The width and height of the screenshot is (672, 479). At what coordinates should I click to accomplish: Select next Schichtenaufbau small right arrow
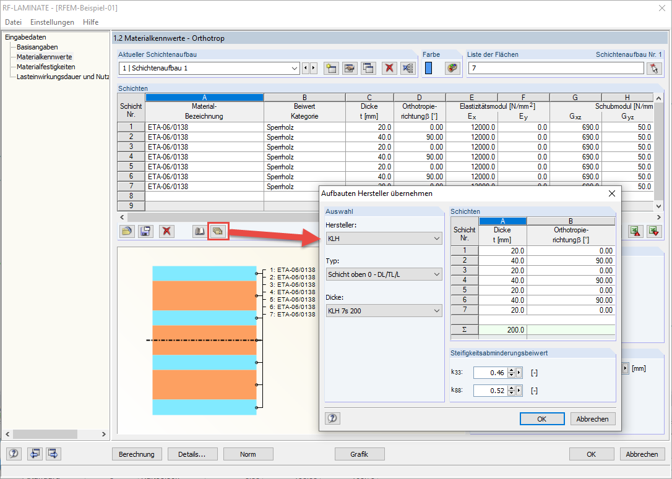point(314,68)
